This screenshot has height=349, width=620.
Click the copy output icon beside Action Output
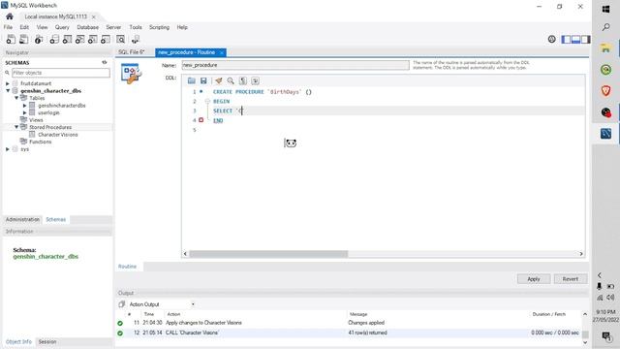pos(121,304)
